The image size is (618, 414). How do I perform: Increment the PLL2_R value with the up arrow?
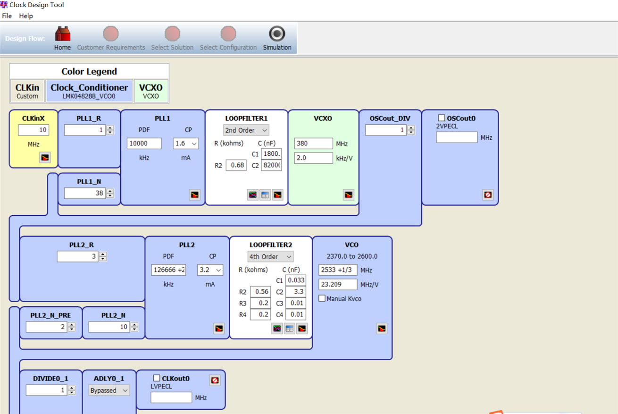coord(103,254)
